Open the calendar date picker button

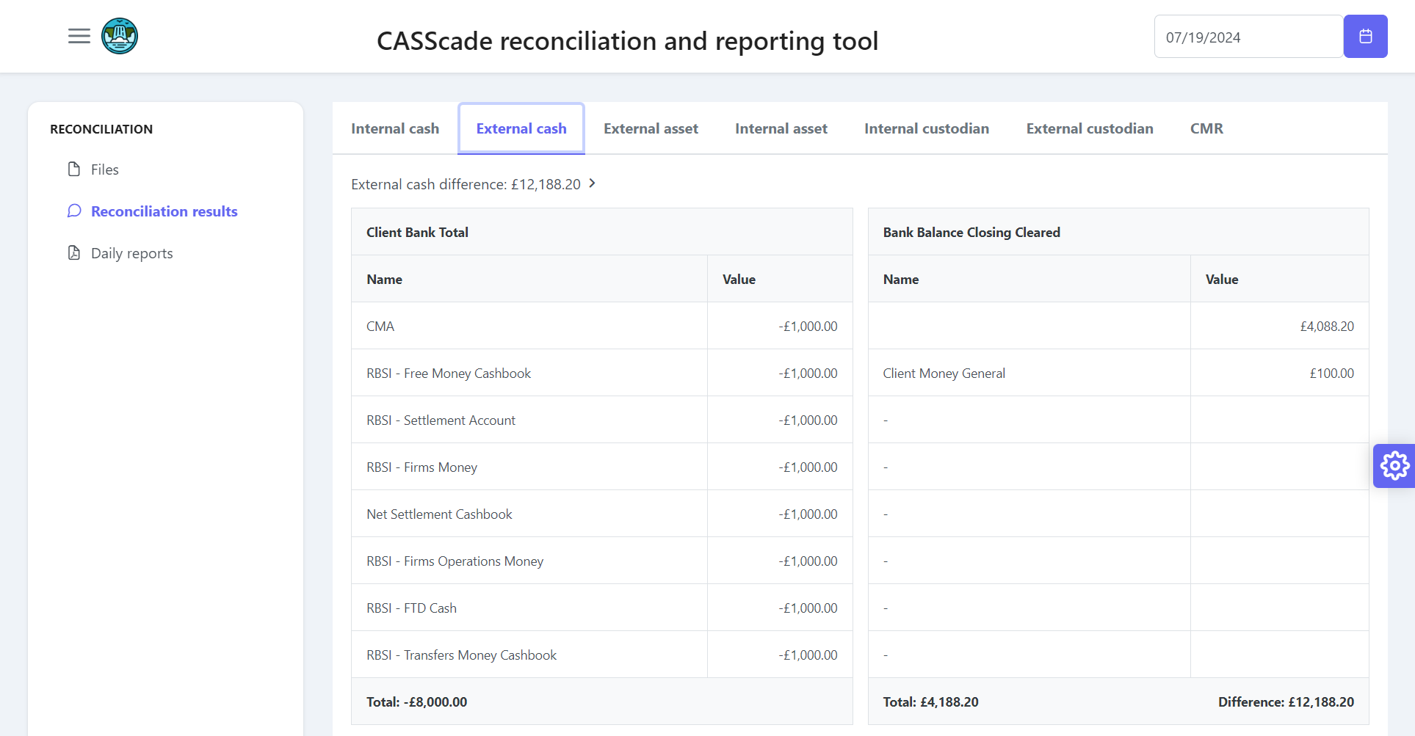coord(1365,36)
